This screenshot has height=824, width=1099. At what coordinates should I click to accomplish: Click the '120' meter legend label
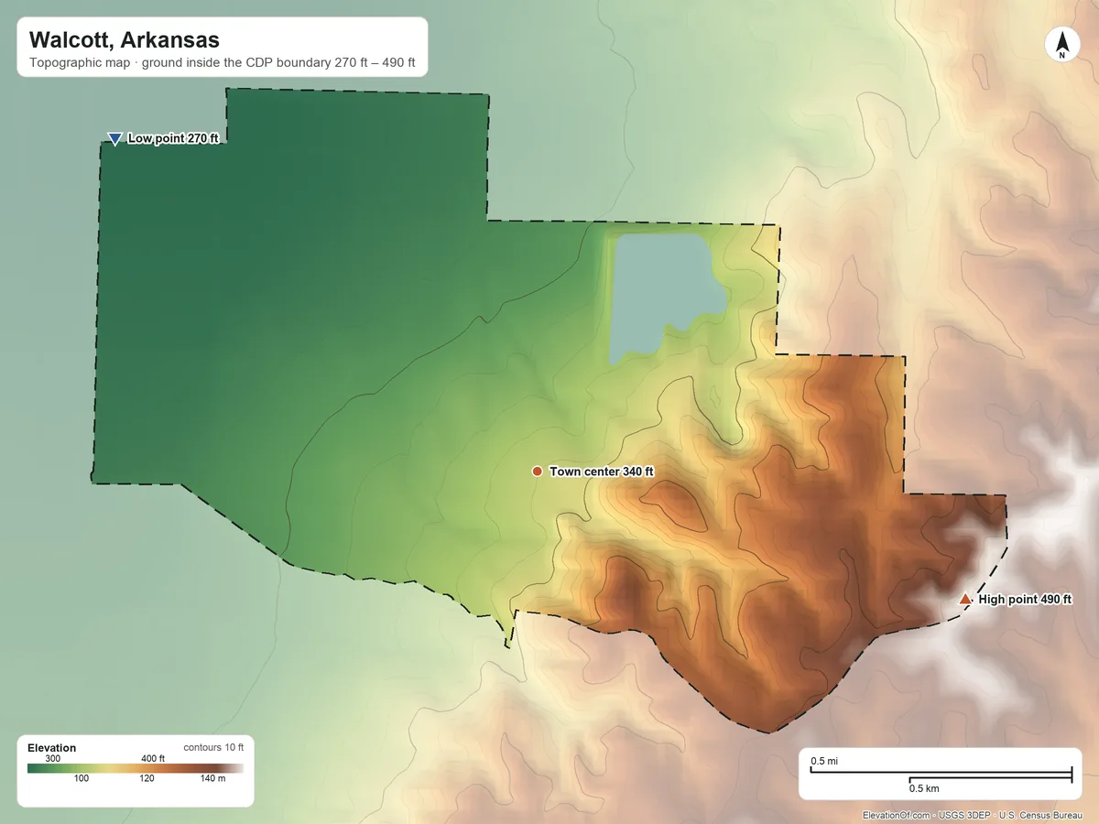pos(147,778)
